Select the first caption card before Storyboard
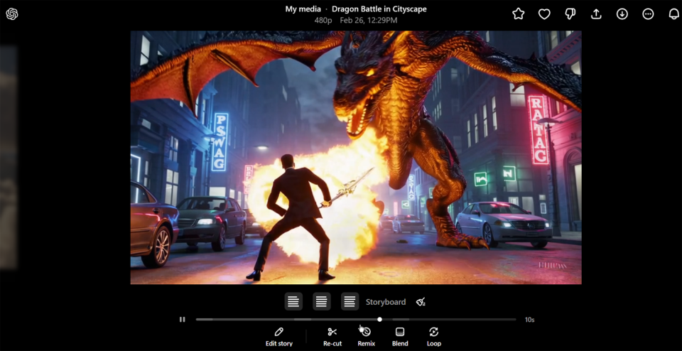 [x=293, y=301]
